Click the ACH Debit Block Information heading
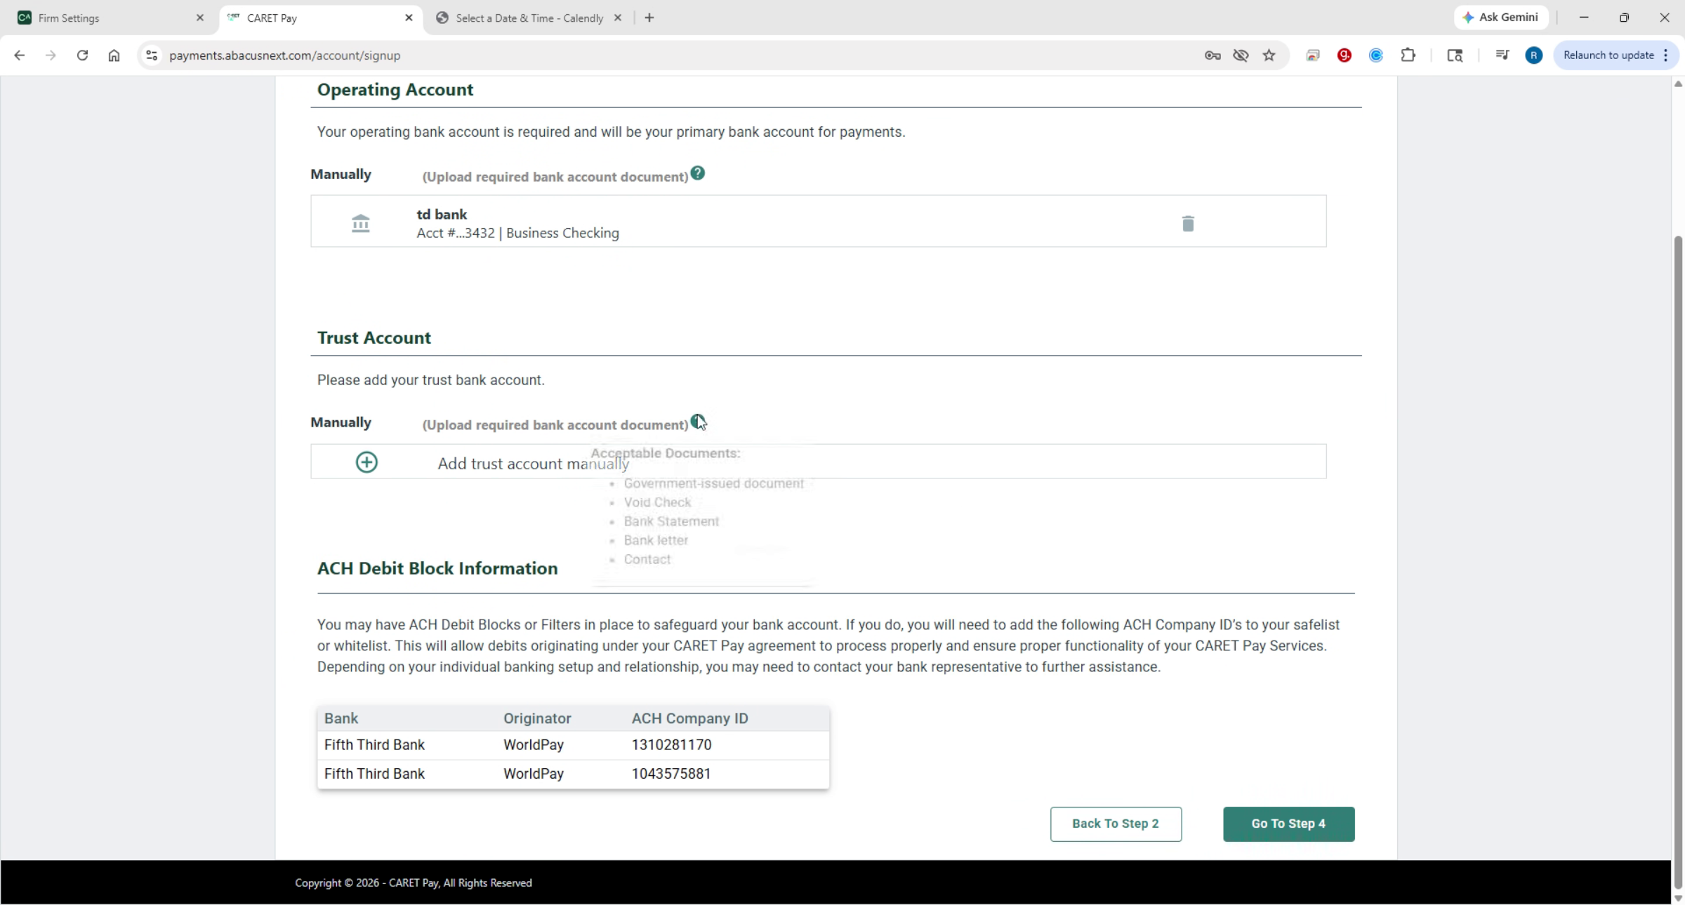The width and height of the screenshot is (1685, 905). 437,568
